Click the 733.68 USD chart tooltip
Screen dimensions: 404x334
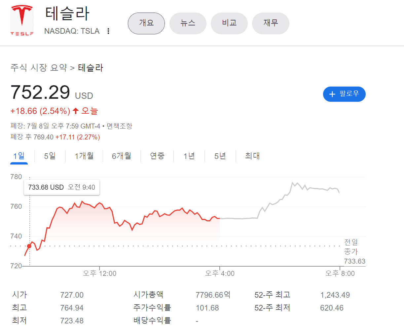[x=61, y=187]
